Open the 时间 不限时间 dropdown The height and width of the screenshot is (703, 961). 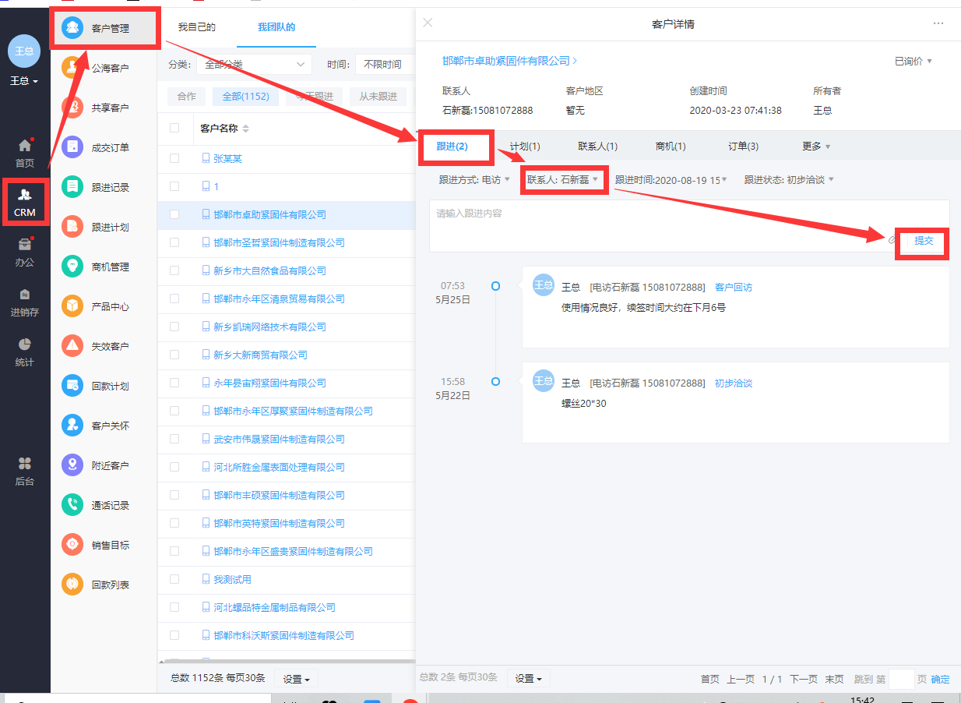(x=385, y=65)
